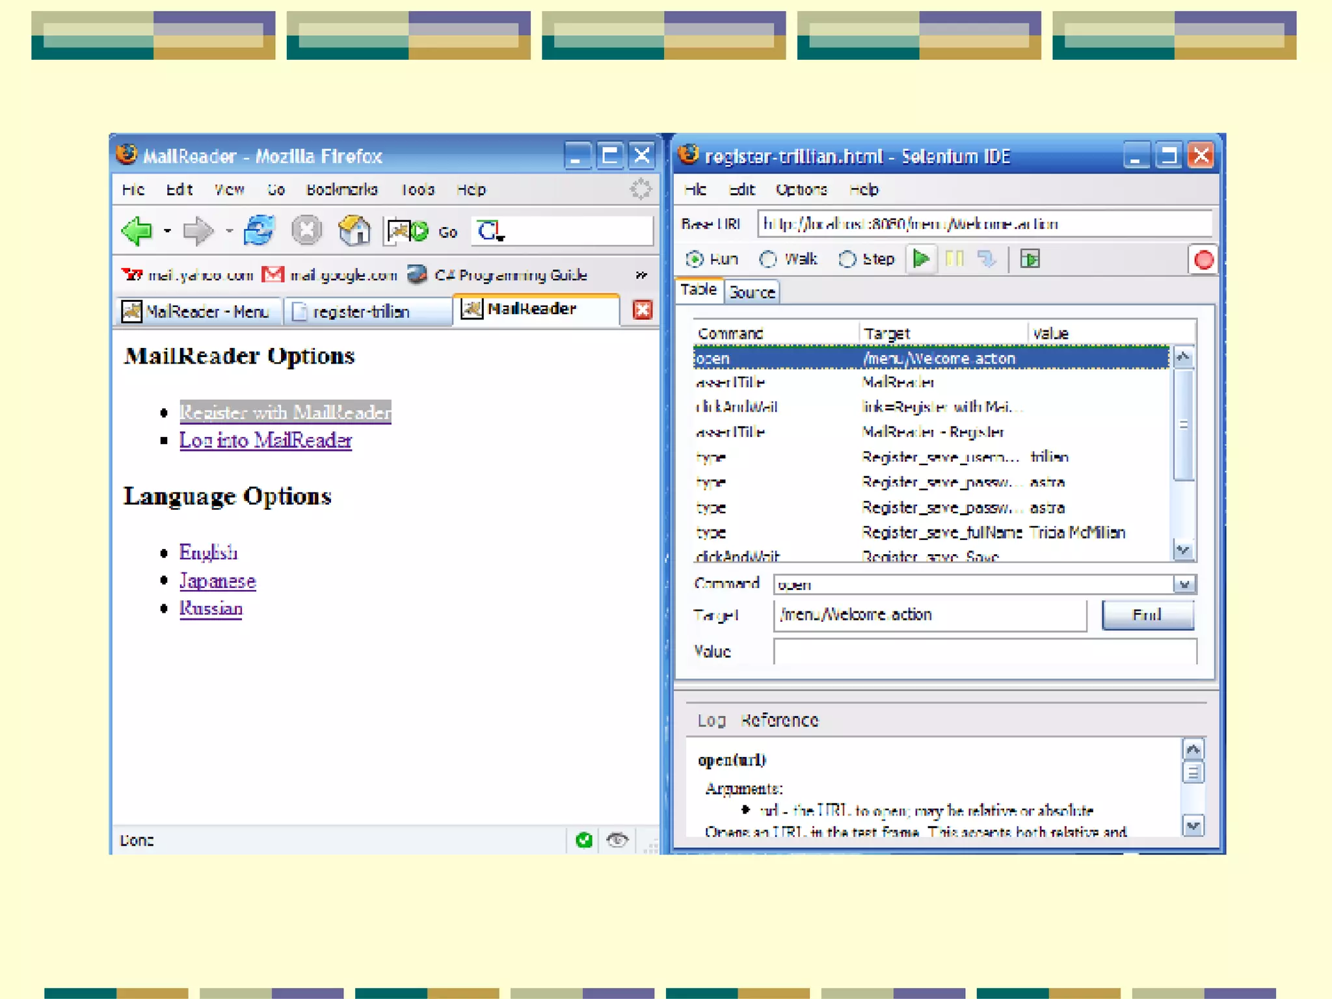Select the Walk radio option

pos(768,260)
